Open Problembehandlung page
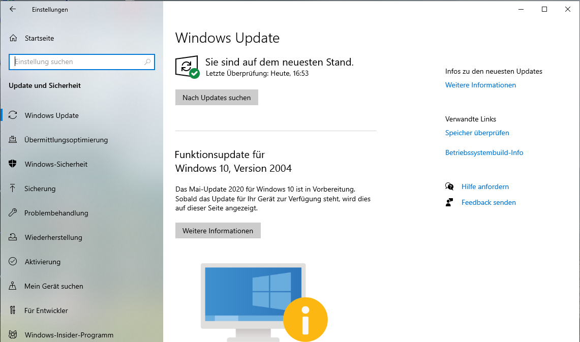The image size is (580, 342). pyautogui.click(x=56, y=213)
